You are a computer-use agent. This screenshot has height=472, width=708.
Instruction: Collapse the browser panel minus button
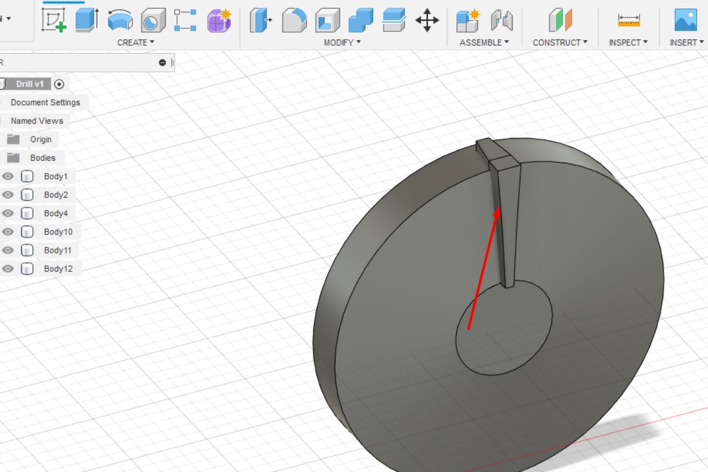coord(163,63)
